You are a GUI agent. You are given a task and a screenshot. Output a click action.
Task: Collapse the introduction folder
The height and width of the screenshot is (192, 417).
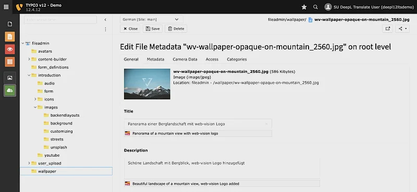[x=29, y=75]
